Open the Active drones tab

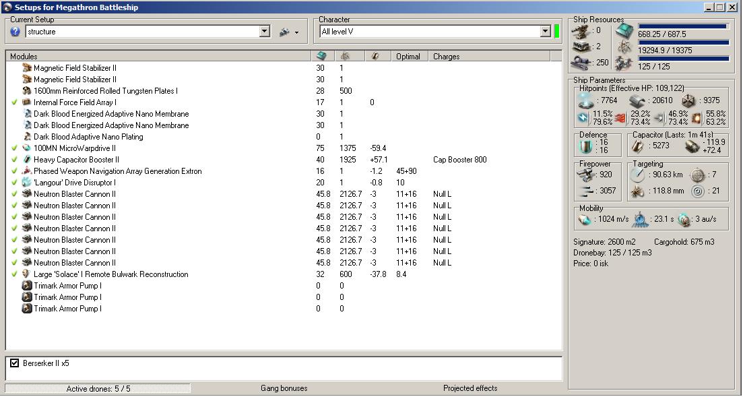click(x=98, y=388)
